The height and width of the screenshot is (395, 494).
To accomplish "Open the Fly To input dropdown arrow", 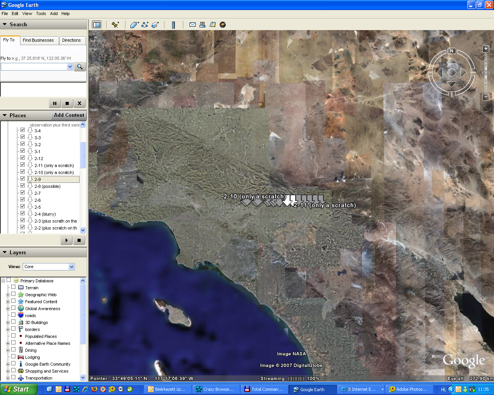I will 70,67.
